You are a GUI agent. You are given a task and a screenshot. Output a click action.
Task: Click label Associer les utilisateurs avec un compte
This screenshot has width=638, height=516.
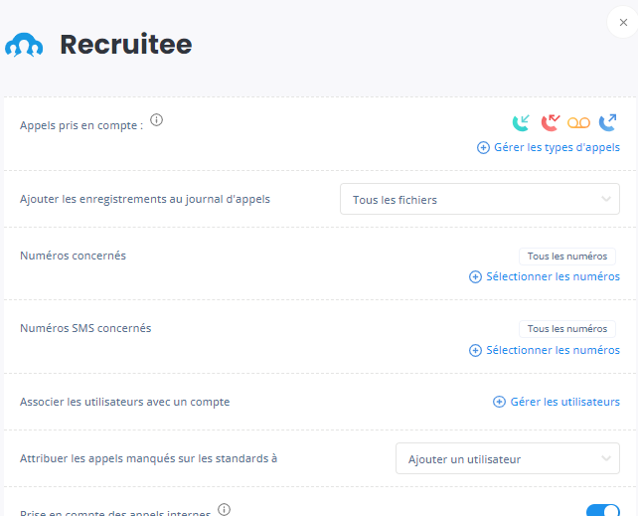(x=125, y=402)
